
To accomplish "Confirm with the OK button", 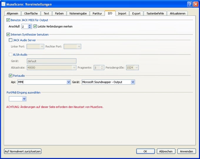I will click(145, 151).
